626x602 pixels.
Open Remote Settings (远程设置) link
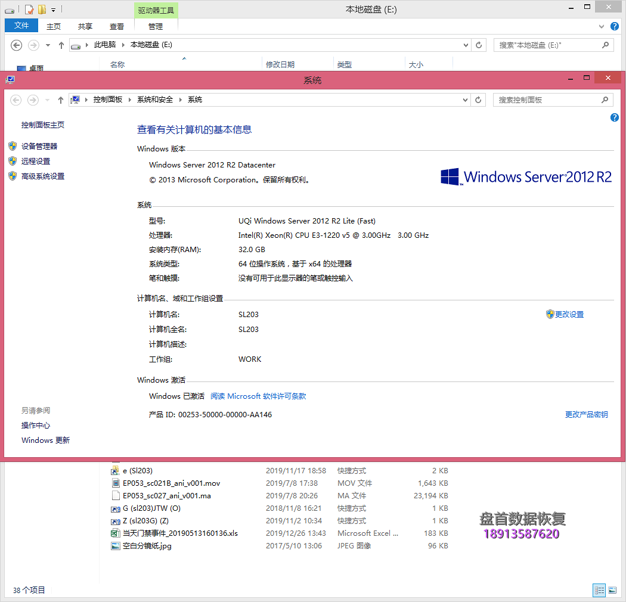coord(36,161)
